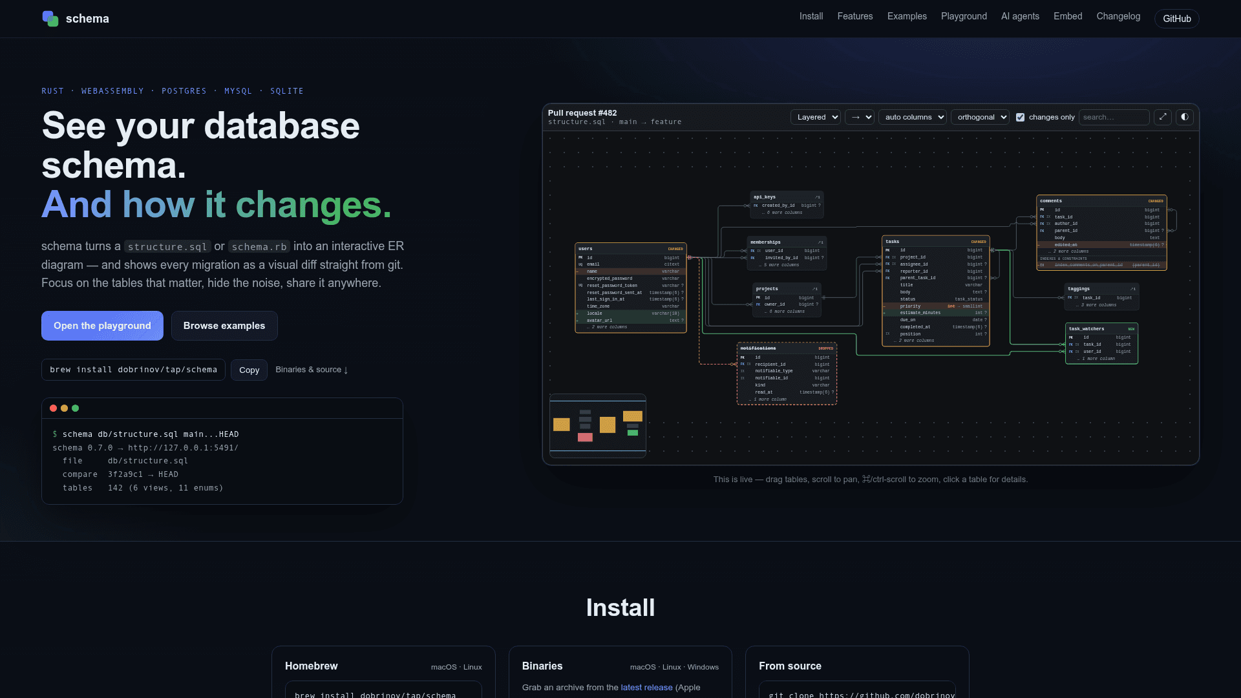Click the green terminal window dot
The image size is (1241, 698).
click(x=75, y=408)
